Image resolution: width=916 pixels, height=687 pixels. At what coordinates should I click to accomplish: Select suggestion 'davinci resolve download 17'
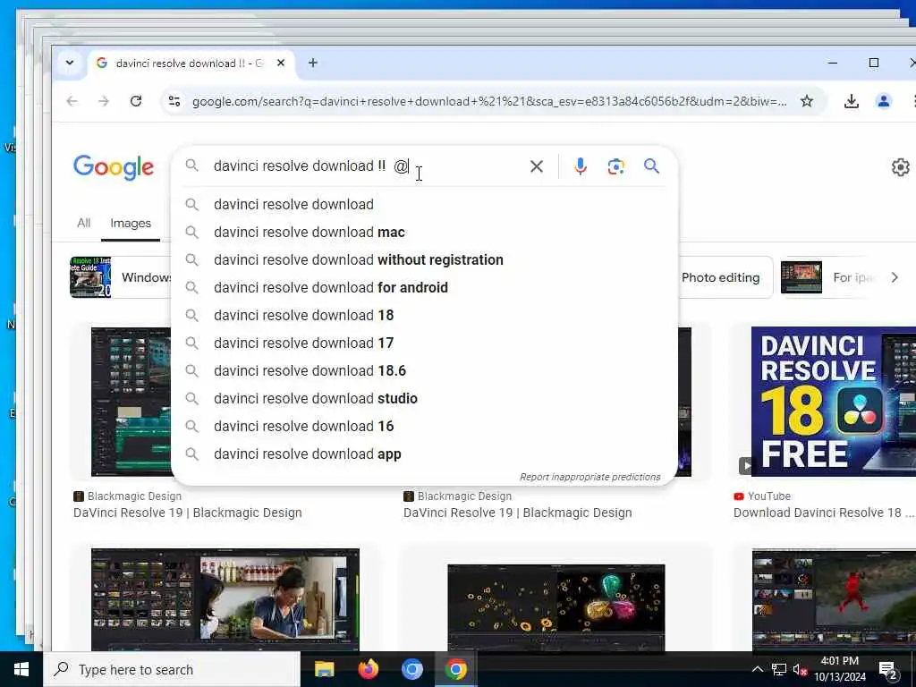pyautogui.click(x=425, y=343)
